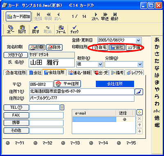
Task: Jump to 他 index in sidebar
Action: coord(157,118)
